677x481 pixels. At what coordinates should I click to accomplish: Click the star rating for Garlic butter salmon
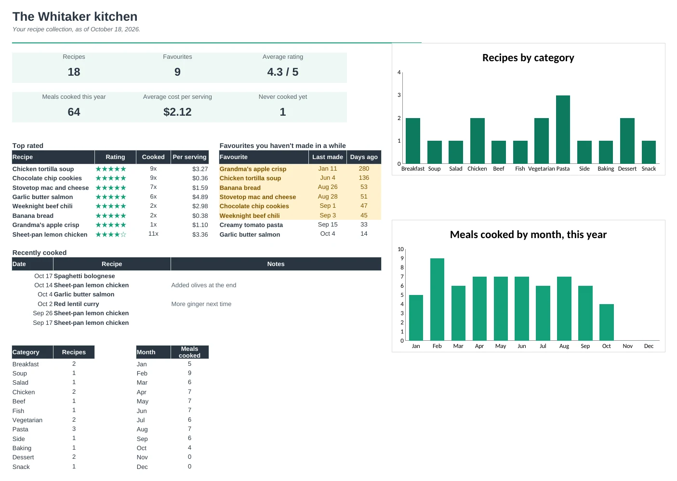[x=111, y=197]
